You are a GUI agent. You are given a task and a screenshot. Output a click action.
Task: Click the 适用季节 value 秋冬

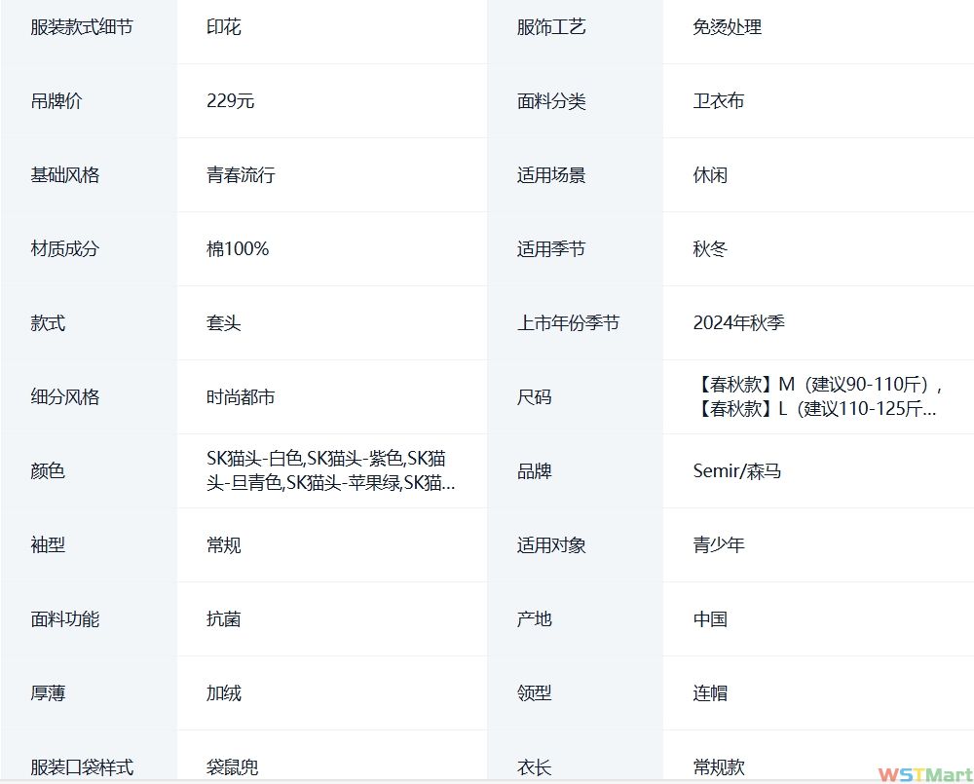(x=710, y=249)
